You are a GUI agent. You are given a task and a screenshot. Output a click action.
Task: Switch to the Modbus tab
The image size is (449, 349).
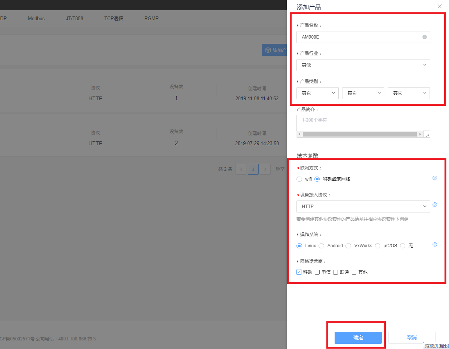click(x=36, y=18)
